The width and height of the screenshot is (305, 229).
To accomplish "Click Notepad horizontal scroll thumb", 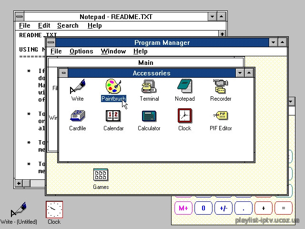I will pyautogui.click(x=27, y=183).
